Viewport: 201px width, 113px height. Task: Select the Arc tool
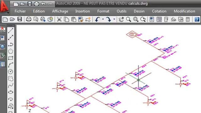11,65
